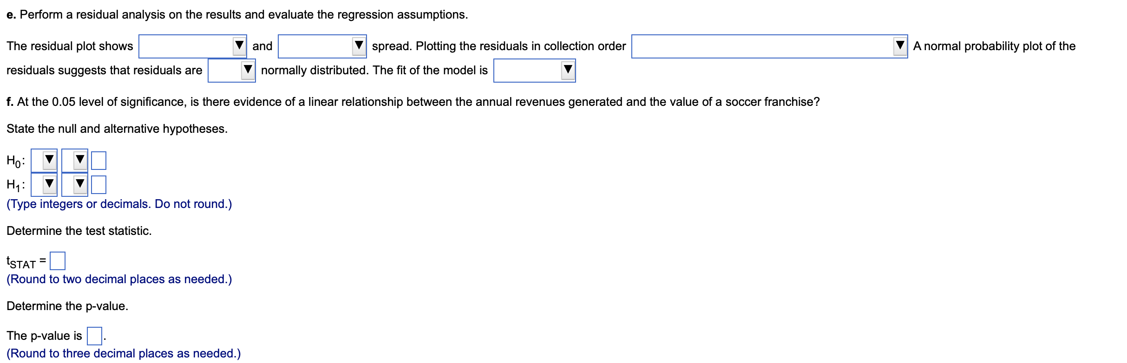The height and width of the screenshot is (363, 1127).
Task: Click the text "(Round to three decimal places as needed.)"
Action: point(124,353)
